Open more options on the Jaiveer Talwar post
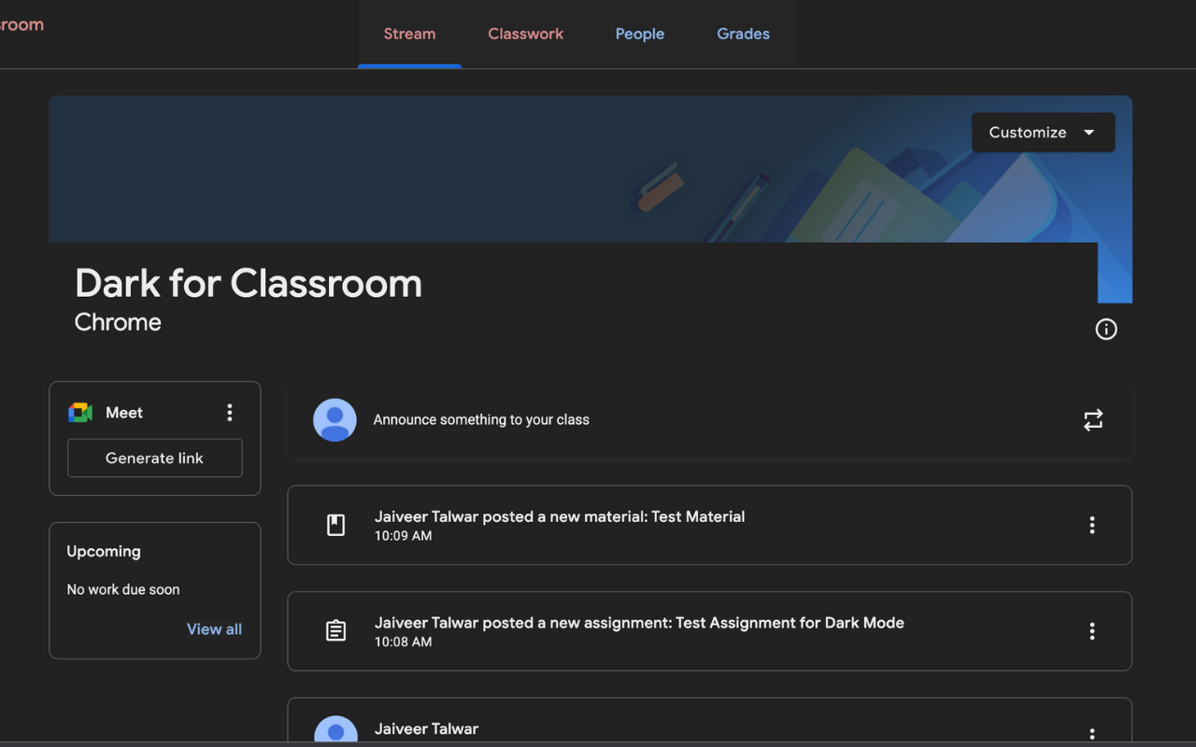 [1091, 735]
